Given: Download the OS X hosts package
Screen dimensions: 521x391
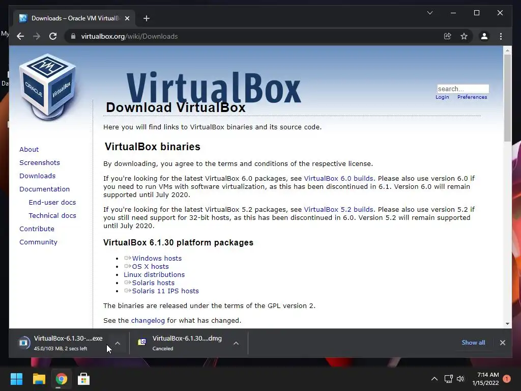Looking at the screenshot, I should [150, 267].
